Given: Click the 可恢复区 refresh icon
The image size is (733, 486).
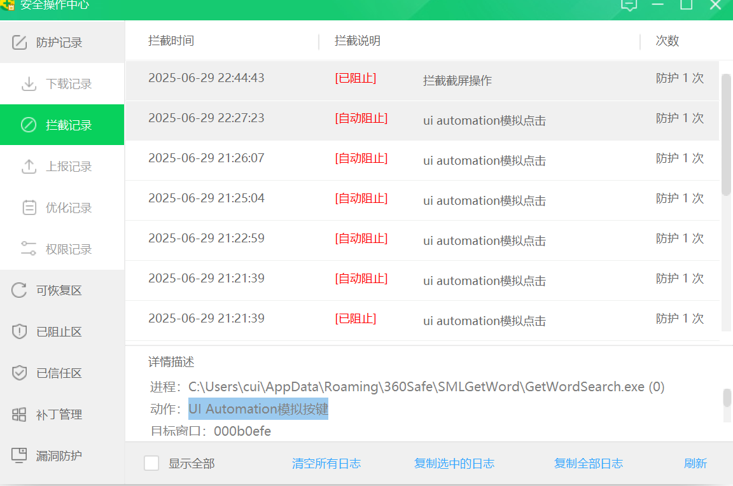Looking at the screenshot, I should click(20, 291).
